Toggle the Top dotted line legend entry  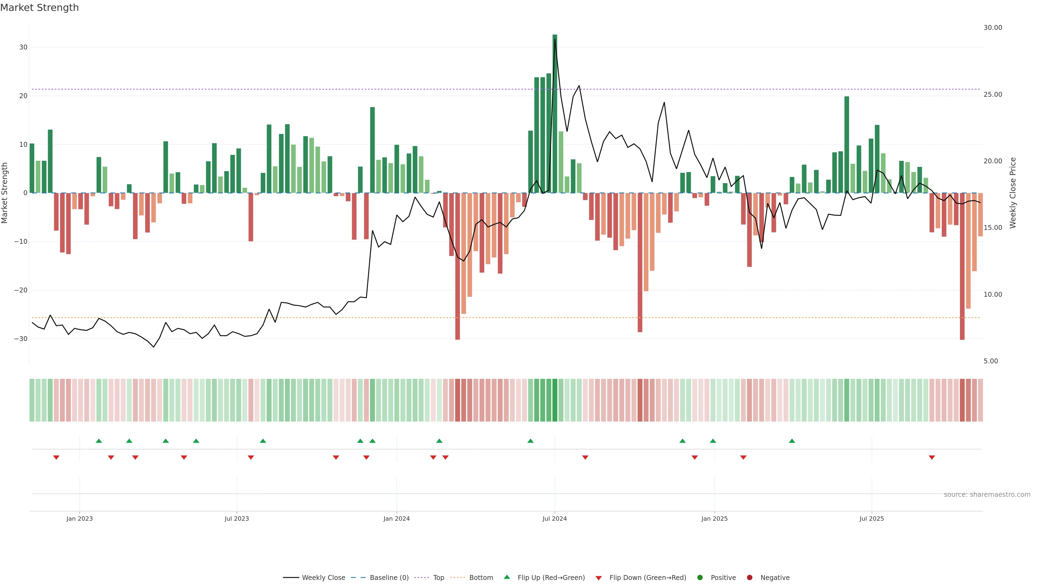(x=438, y=578)
